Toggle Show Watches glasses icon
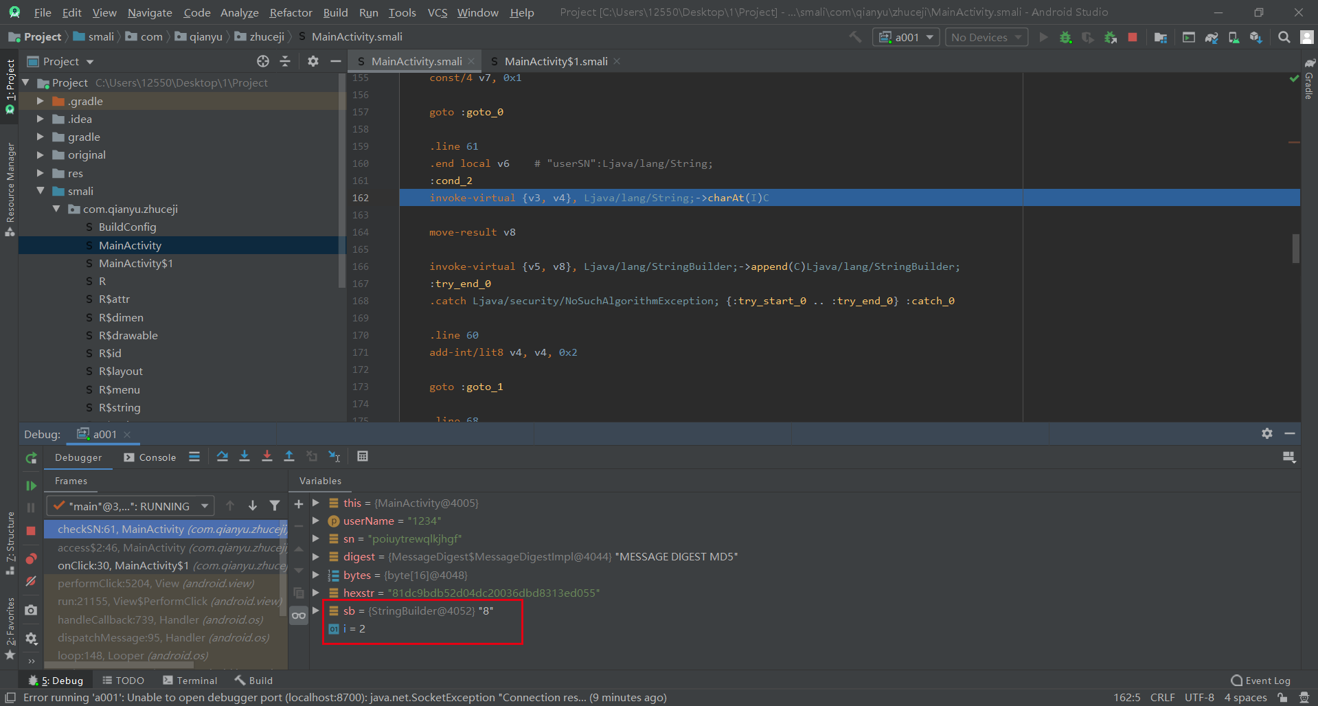The image size is (1318, 706). tap(299, 615)
